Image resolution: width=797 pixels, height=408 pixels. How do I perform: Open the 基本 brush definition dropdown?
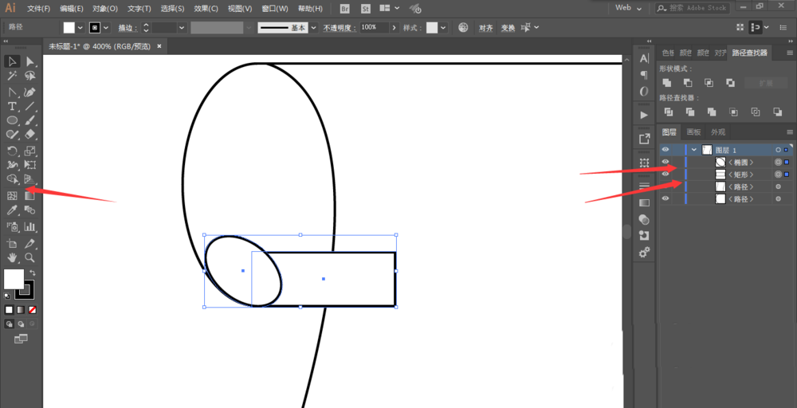(x=313, y=27)
